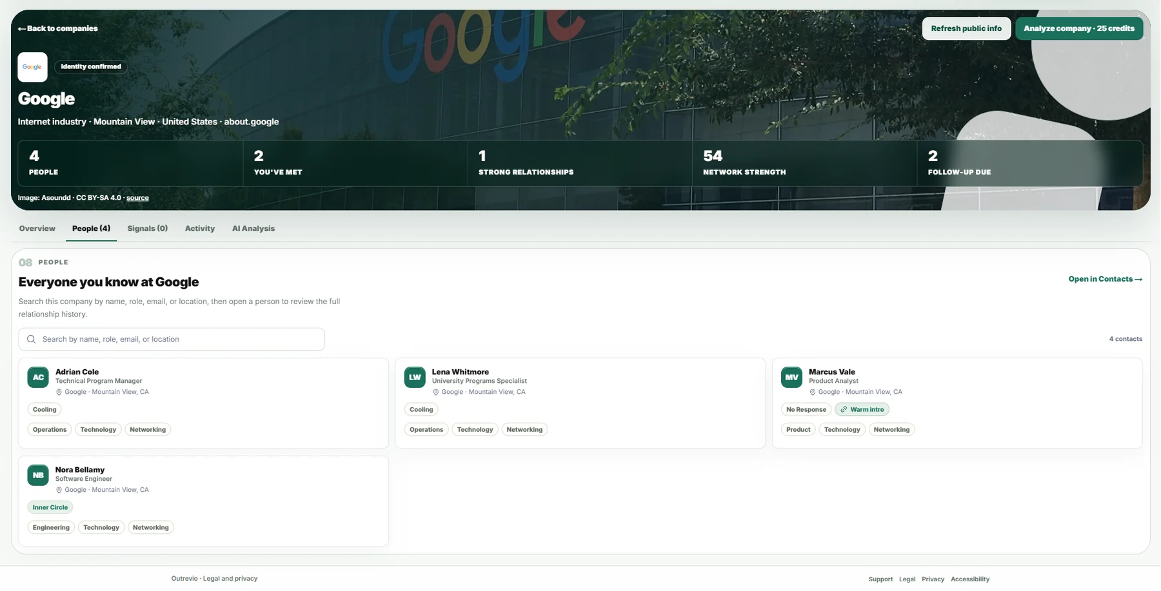The width and height of the screenshot is (1161, 591).
Task: Click Analyze company 25 credits button
Action: coord(1079,28)
